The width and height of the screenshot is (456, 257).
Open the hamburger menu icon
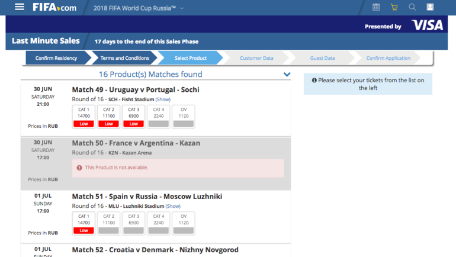(20, 7)
